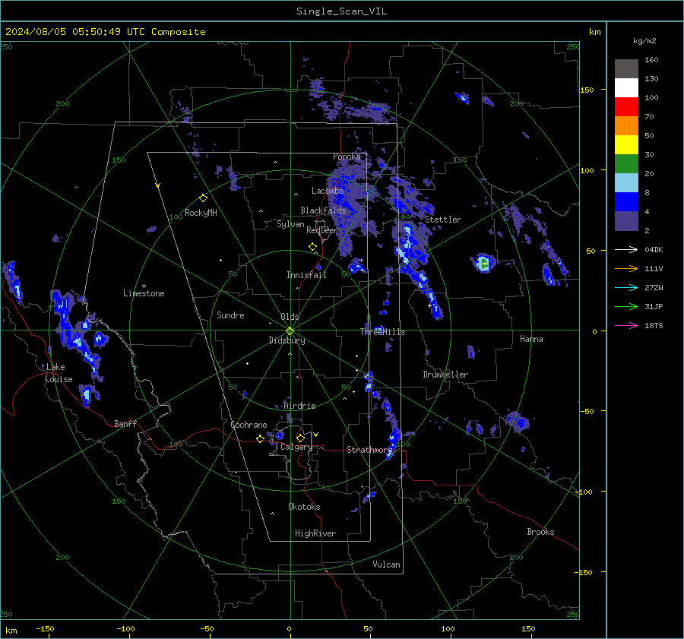Click the Blackfalds label
This screenshot has width=684, height=639.
pyautogui.click(x=323, y=210)
